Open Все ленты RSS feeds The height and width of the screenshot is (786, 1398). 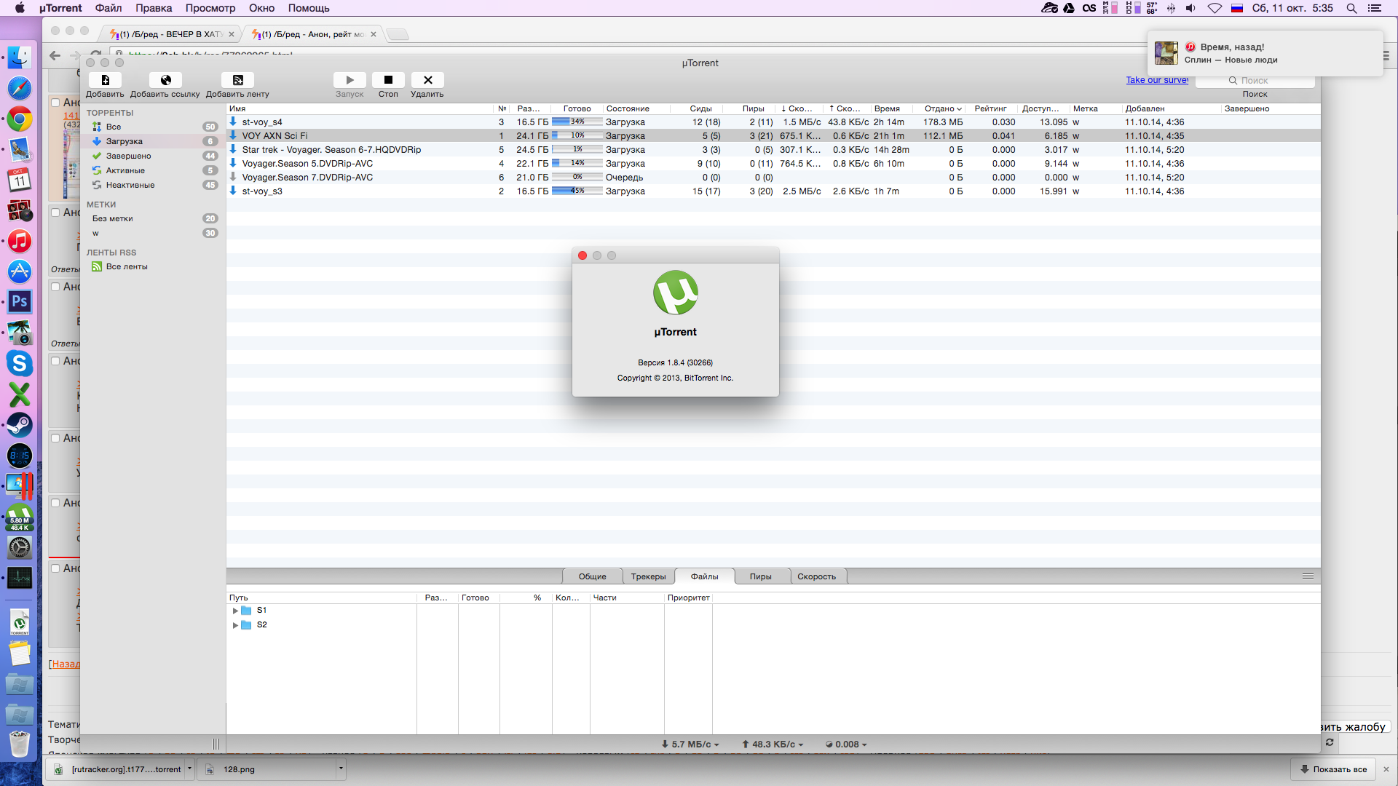point(154,266)
